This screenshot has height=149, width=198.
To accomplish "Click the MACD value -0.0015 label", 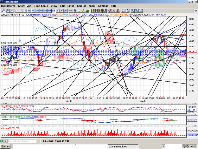I will pyautogui.click(x=192, y=120).
